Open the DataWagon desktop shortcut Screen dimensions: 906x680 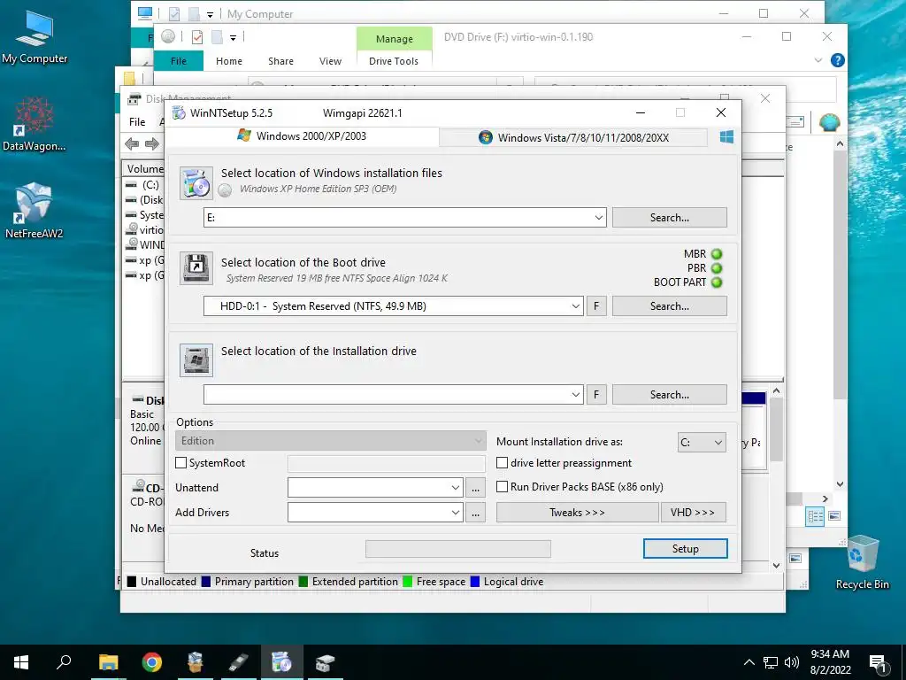pos(35,124)
